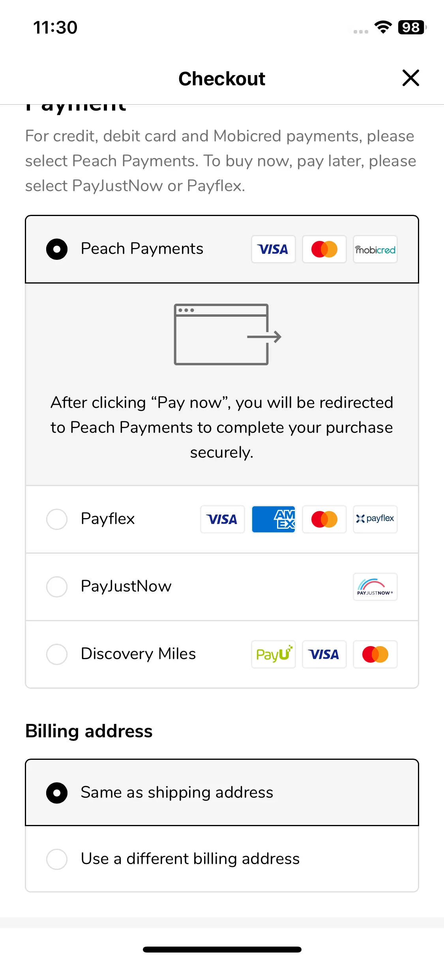Close the Checkout screen with X

pos(410,78)
